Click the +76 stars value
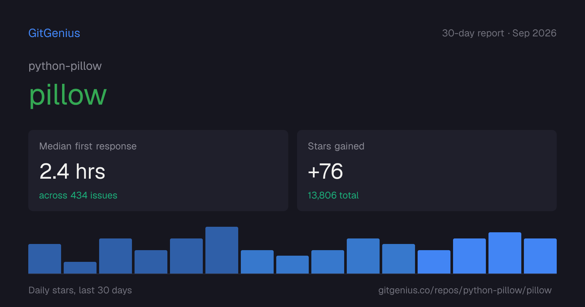The width and height of the screenshot is (585, 307). 325,171
